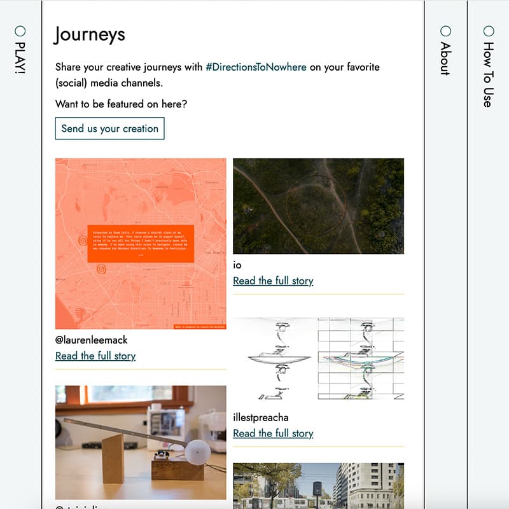Click the Journeys heading
This screenshot has width=509, height=509.
click(x=90, y=34)
